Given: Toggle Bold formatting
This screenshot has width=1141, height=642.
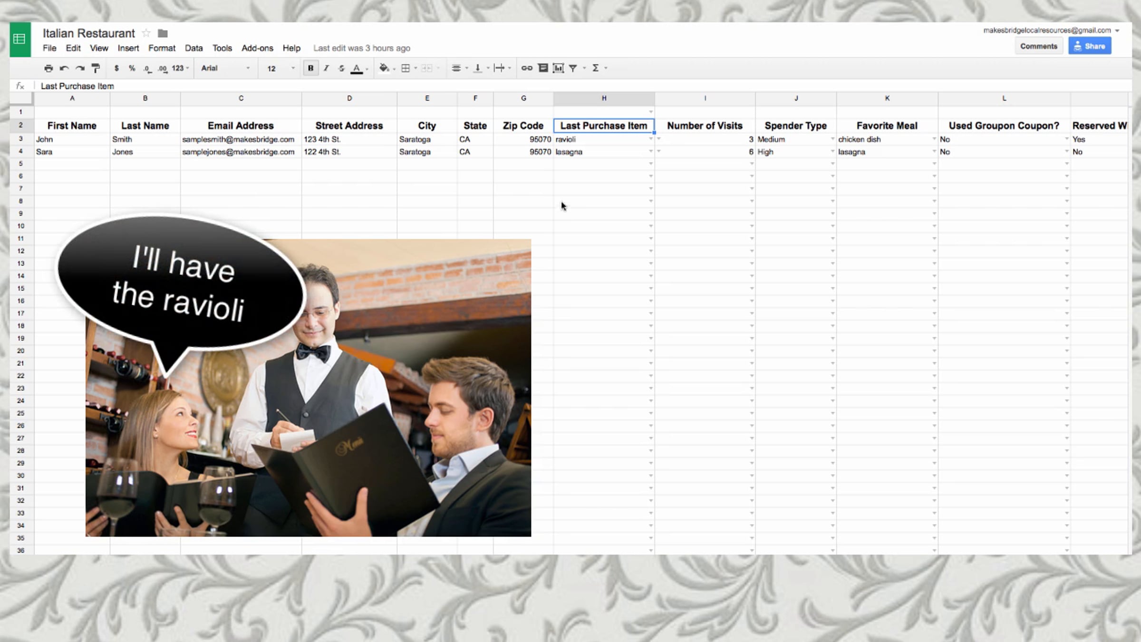Looking at the screenshot, I should pyautogui.click(x=310, y=68).
